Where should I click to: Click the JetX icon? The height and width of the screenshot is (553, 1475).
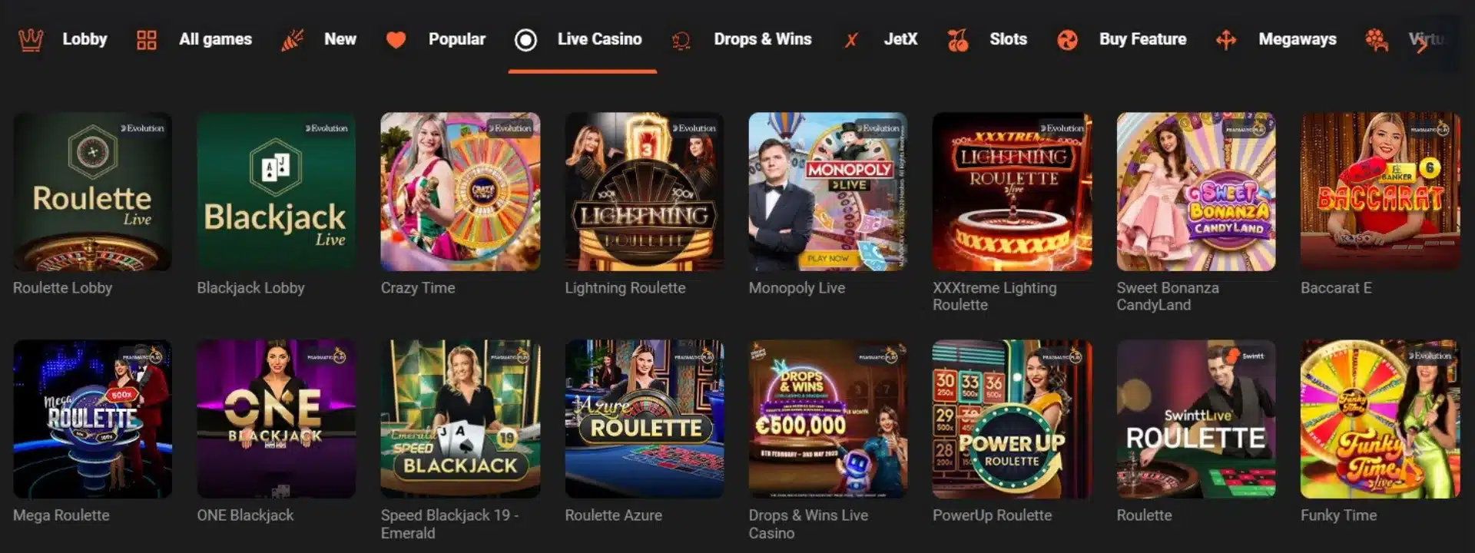click(851, 40)
